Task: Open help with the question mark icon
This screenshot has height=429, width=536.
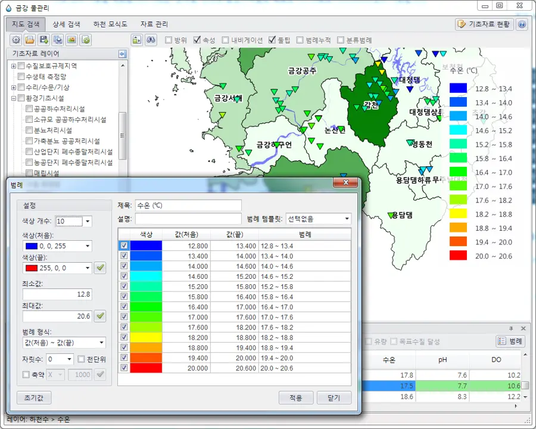Action: coord(522,24)
